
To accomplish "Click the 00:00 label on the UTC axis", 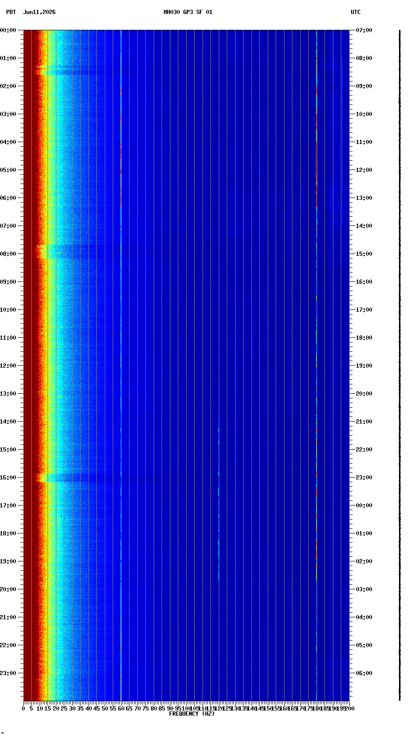I will pos(364,506).
